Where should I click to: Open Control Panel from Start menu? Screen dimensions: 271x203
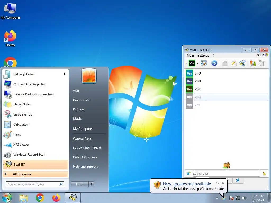[x=83, y=139]
